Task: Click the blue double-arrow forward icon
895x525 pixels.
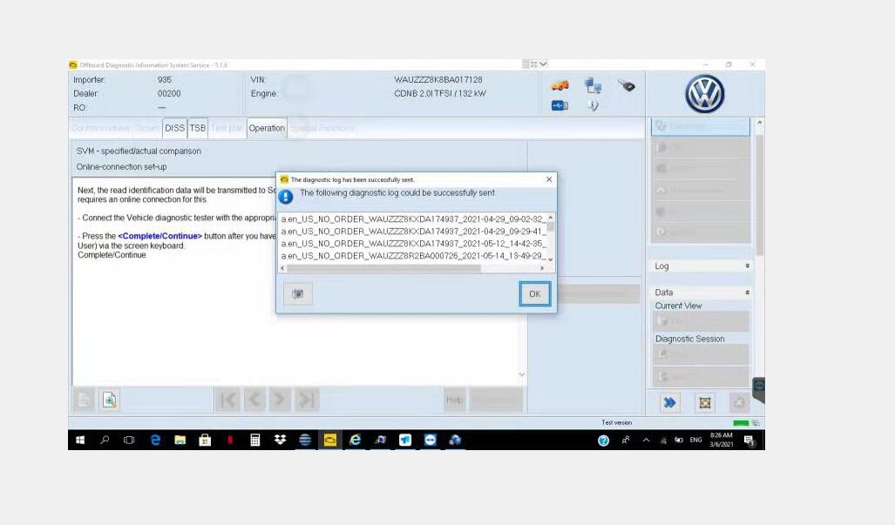Action: (x=669, y=403)
